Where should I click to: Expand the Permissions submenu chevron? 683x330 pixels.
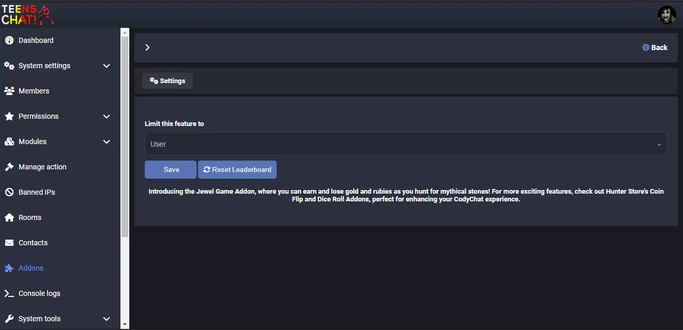tap(107, 116)
